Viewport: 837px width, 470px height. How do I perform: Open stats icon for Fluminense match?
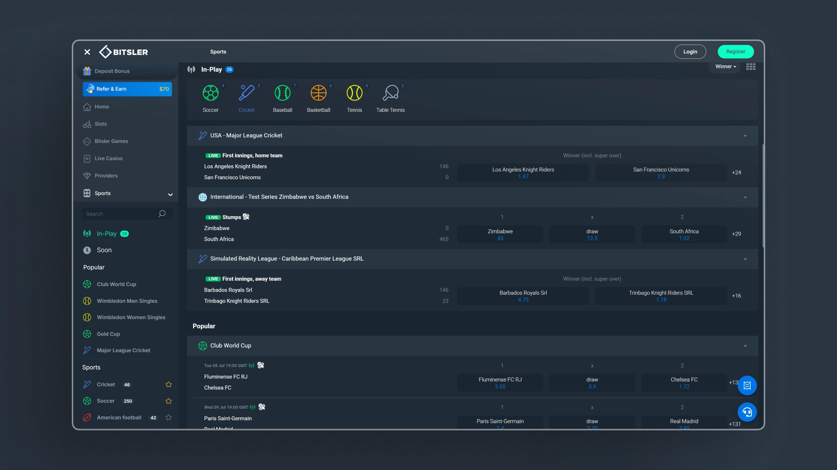pyautogui.click(x=261, y=365)
